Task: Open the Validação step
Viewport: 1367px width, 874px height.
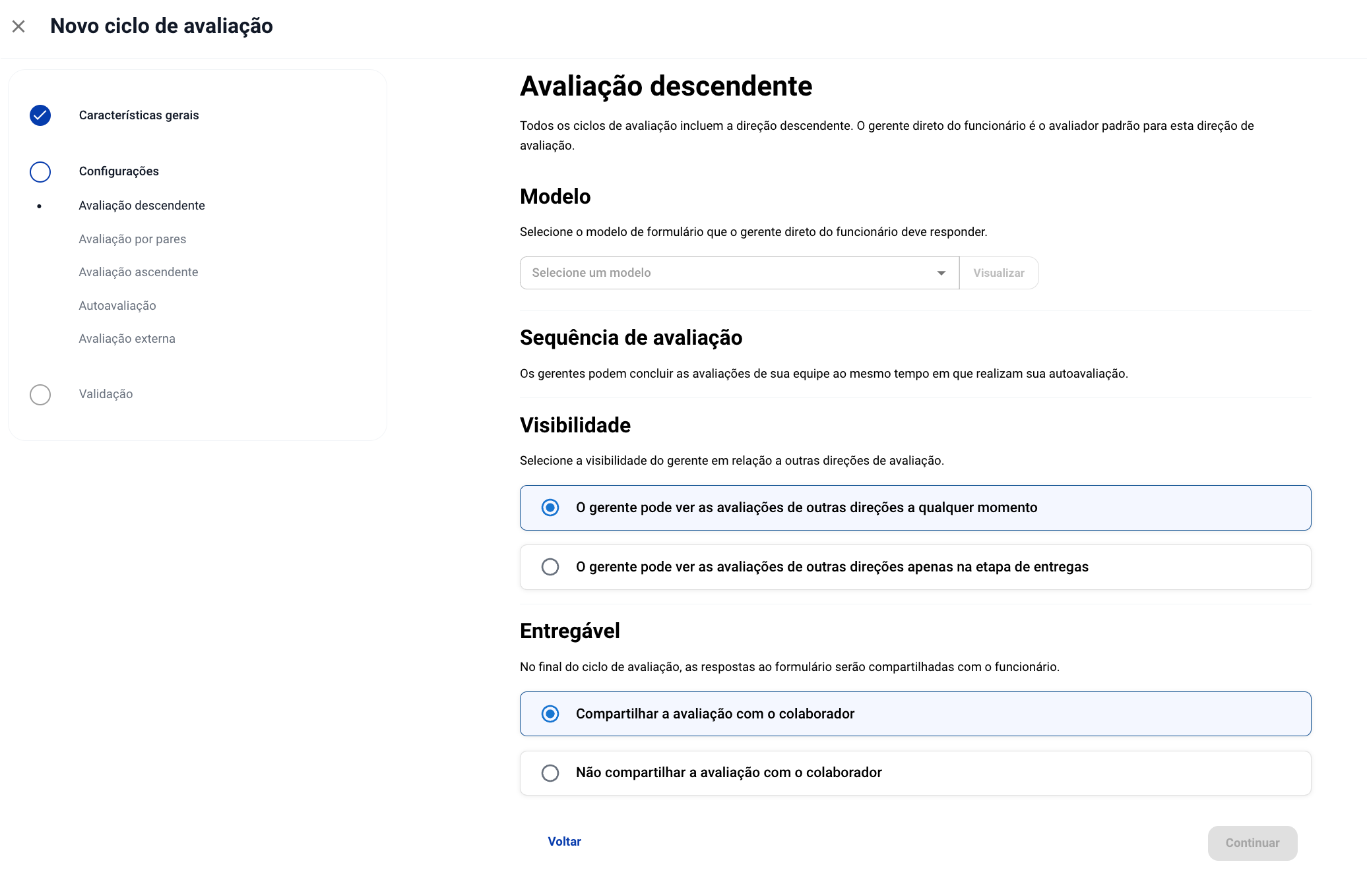Action: click(x=106, y=394)
